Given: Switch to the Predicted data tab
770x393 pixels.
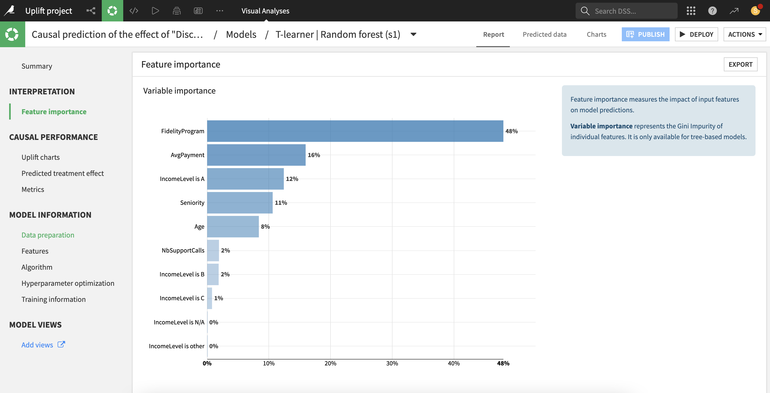Looking at the screenshot, I should pos(544,34).
